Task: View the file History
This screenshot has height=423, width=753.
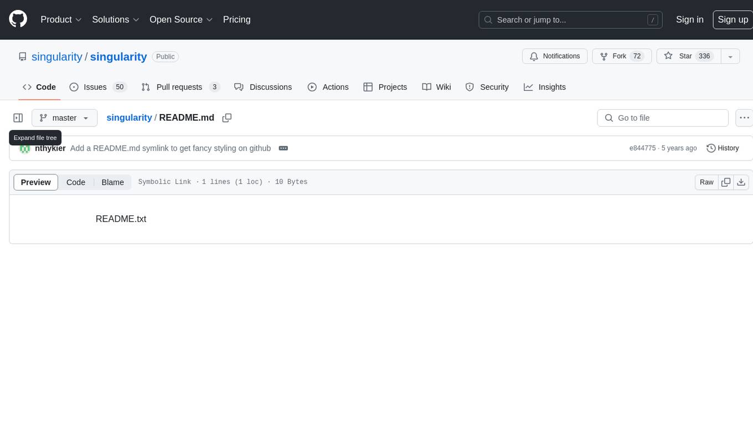Action: pyautogui.click(x=723, y=148)
